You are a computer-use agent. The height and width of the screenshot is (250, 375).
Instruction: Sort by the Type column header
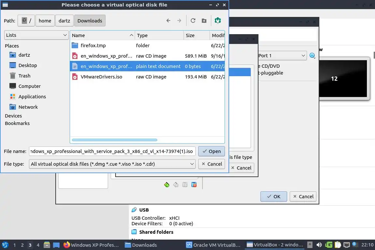point(159,35)
